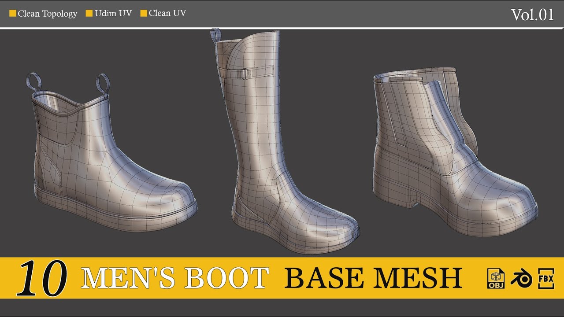Click the Blender logo icon
The height and width of the screenshot is (317, 564).
tap(521, 279)
